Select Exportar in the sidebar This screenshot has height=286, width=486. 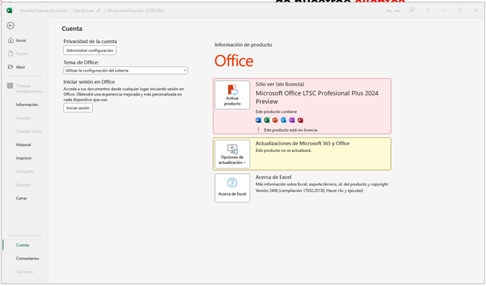(x=23, y=185)
